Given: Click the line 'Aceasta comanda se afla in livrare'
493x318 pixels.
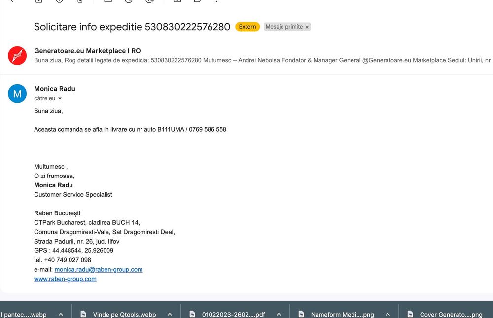Looking at the screenshot, I should tap(130, 129).
